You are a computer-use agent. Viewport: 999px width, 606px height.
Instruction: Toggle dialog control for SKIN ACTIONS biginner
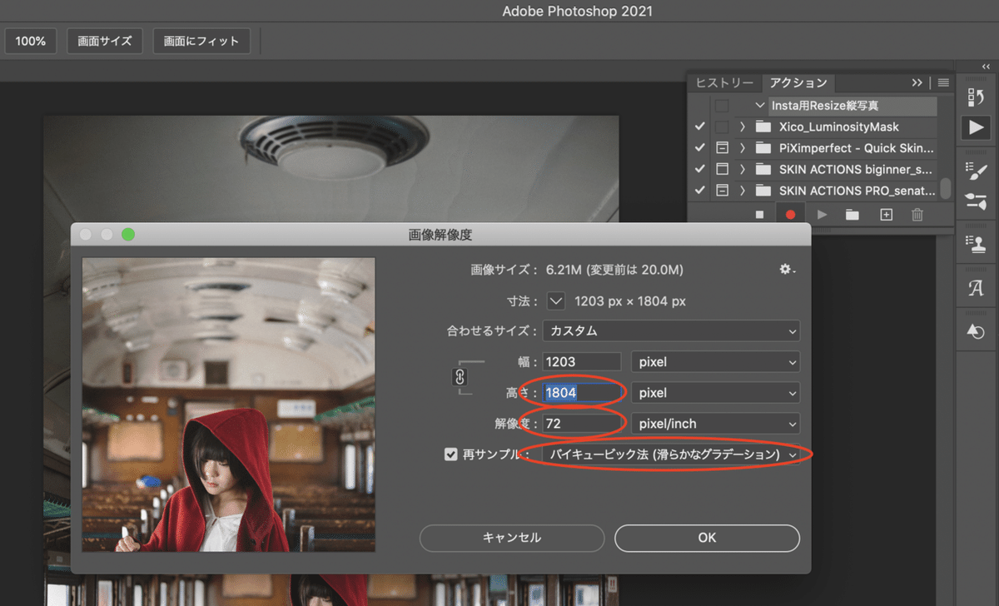pyautogui.click(x=722, y=169)
